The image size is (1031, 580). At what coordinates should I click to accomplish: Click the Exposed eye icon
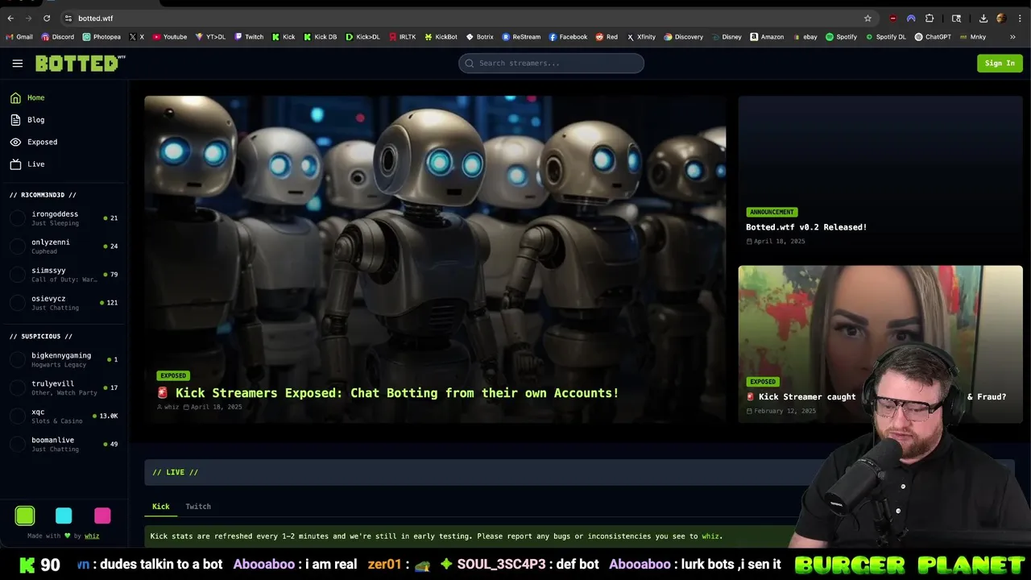pos(15,142)
